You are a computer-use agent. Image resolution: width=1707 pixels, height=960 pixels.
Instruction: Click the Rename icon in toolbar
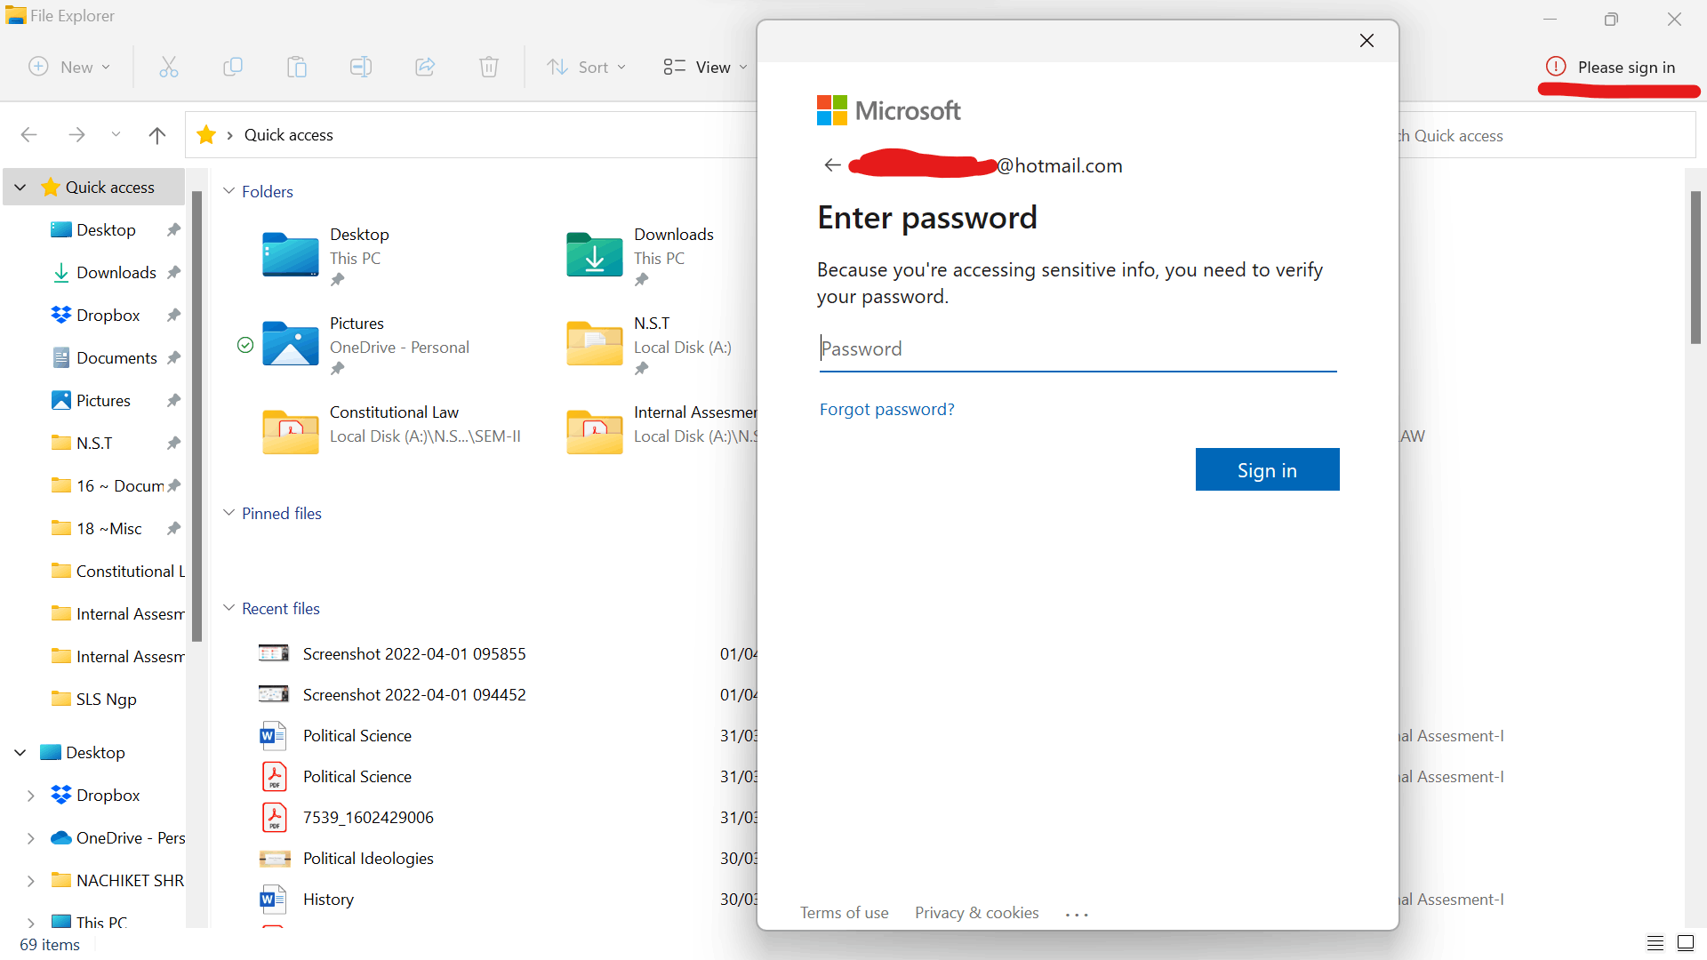361,67
